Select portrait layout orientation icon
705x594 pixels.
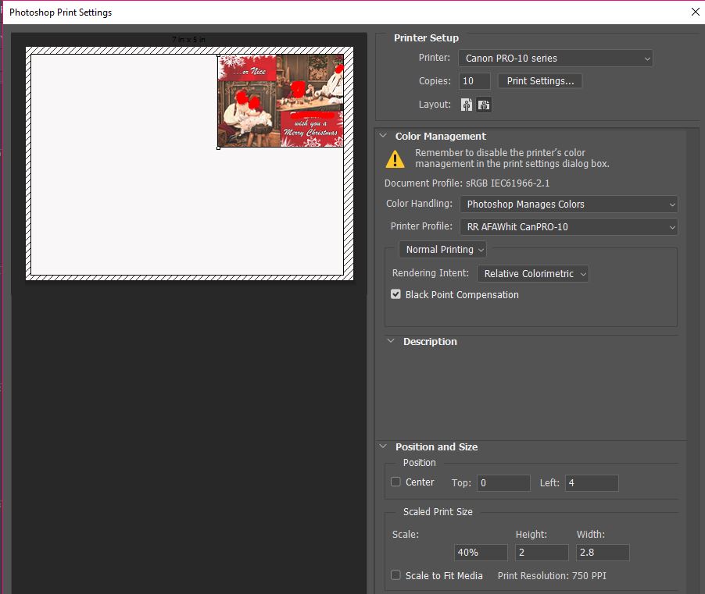tap(467, 105)
